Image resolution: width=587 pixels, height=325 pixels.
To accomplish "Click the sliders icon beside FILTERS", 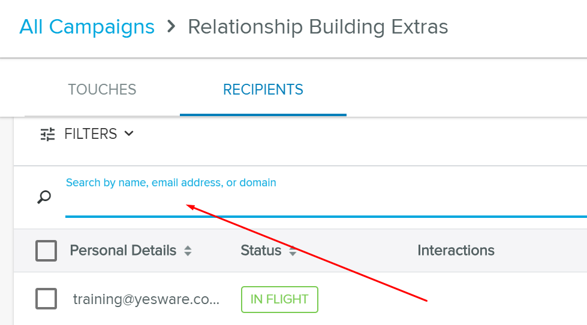I will (x=47, y=134).
